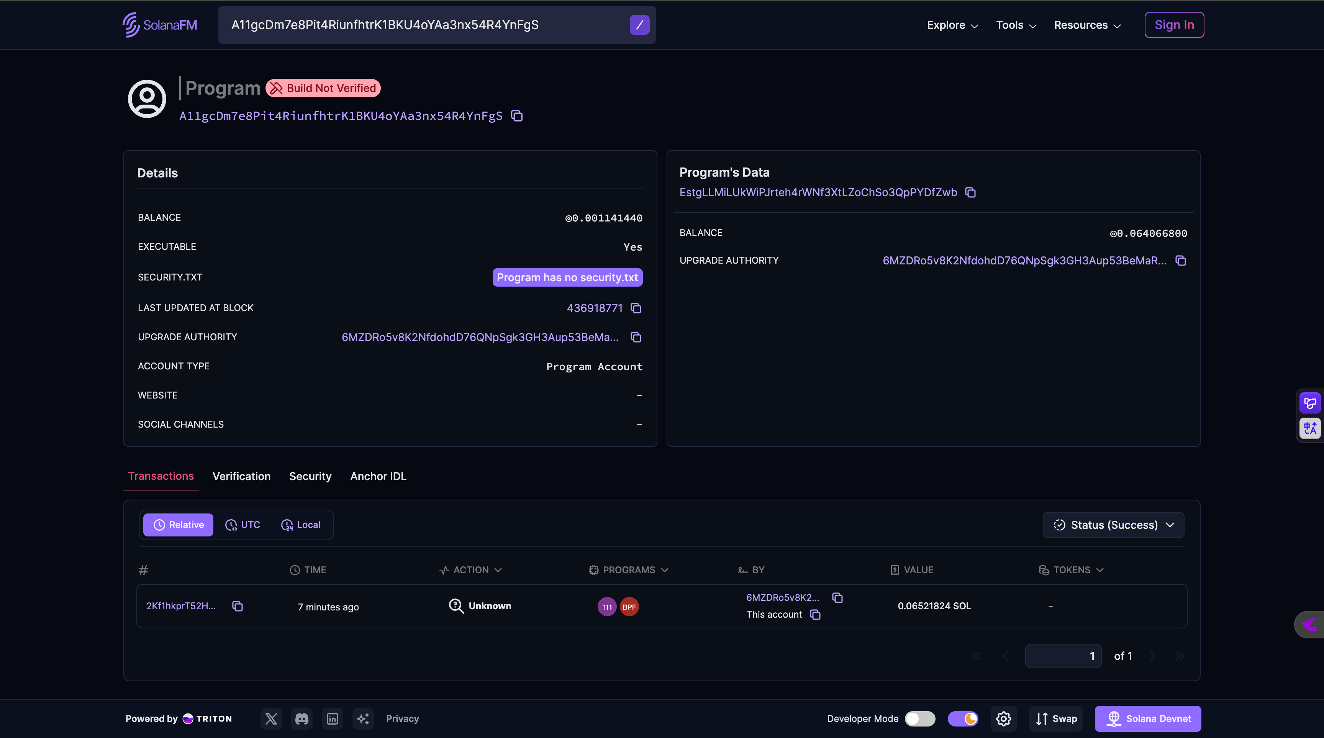Click the BPF program badge
Viewport: 1324px width, 738px height.
[629, 607]
